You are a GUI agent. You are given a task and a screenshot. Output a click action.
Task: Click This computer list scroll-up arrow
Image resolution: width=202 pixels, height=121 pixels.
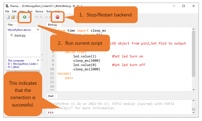coord(42,60)
